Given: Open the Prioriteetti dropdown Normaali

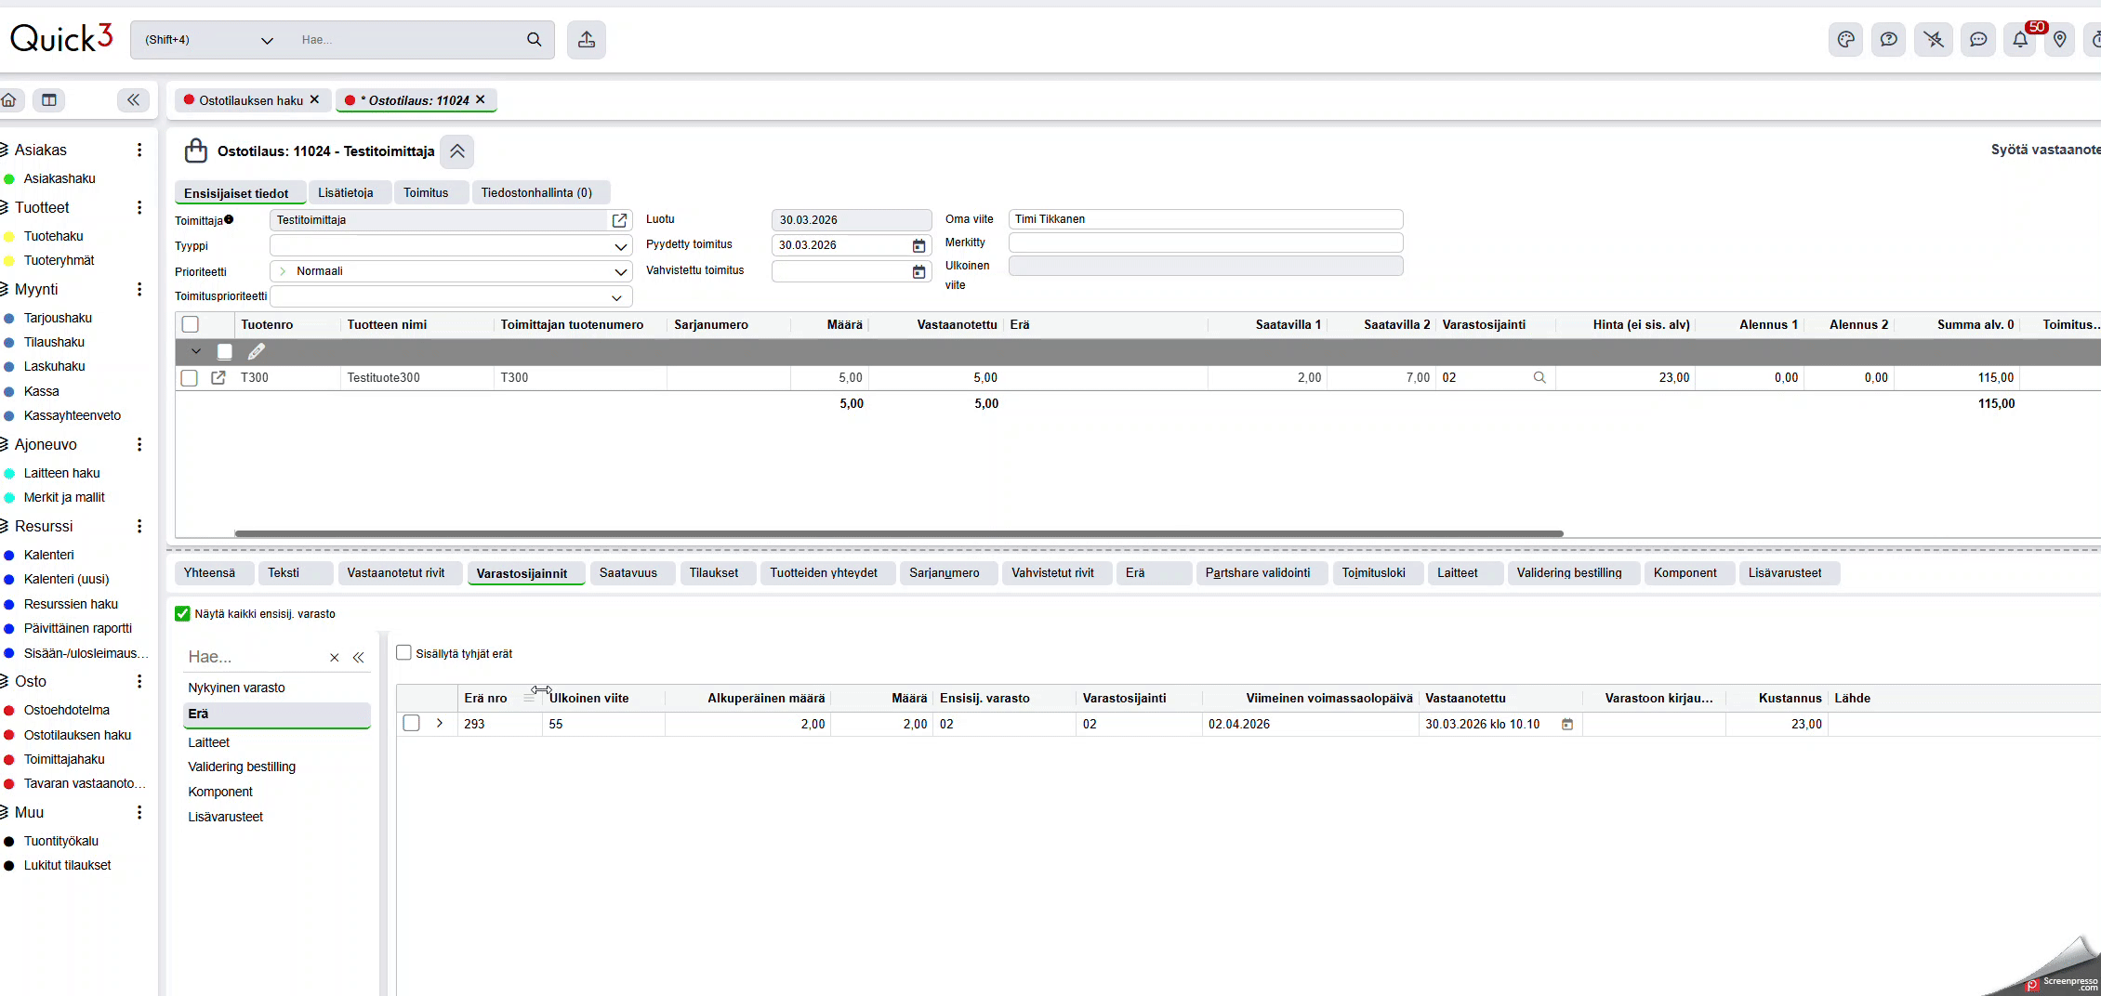Looking at the screenshot, I should pos(451,271).
